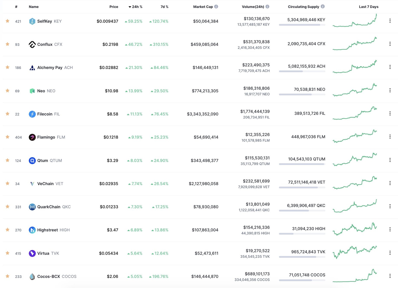Image resolution: width=398 pixels, height=288 pixels.
Task: Click the Conflux CFX logo
Action: (x=32, y=44)
